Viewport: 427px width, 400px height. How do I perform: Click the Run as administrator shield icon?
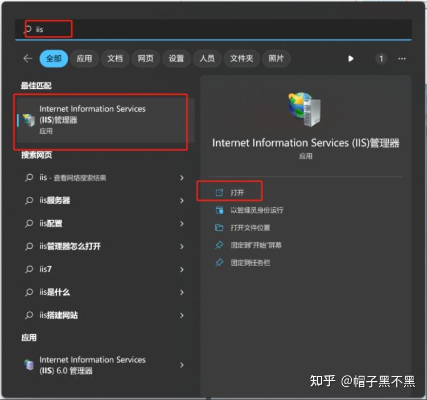[219, 211]
